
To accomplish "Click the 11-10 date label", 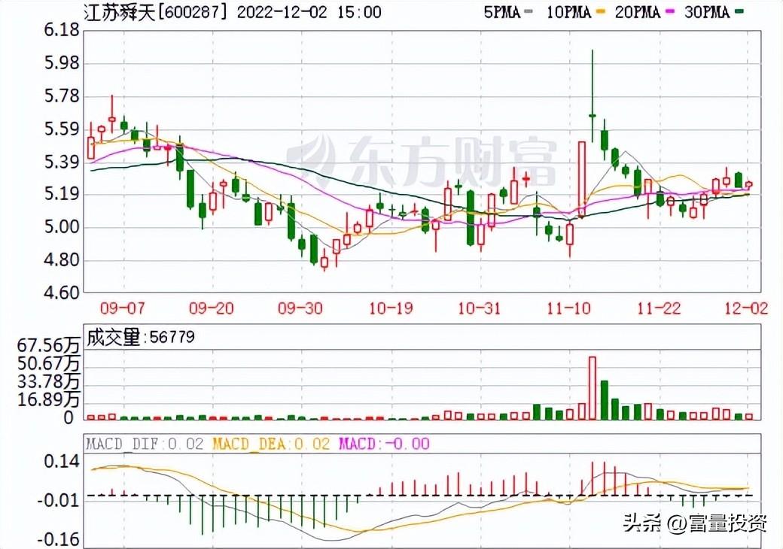I will (x=568, y=308).
